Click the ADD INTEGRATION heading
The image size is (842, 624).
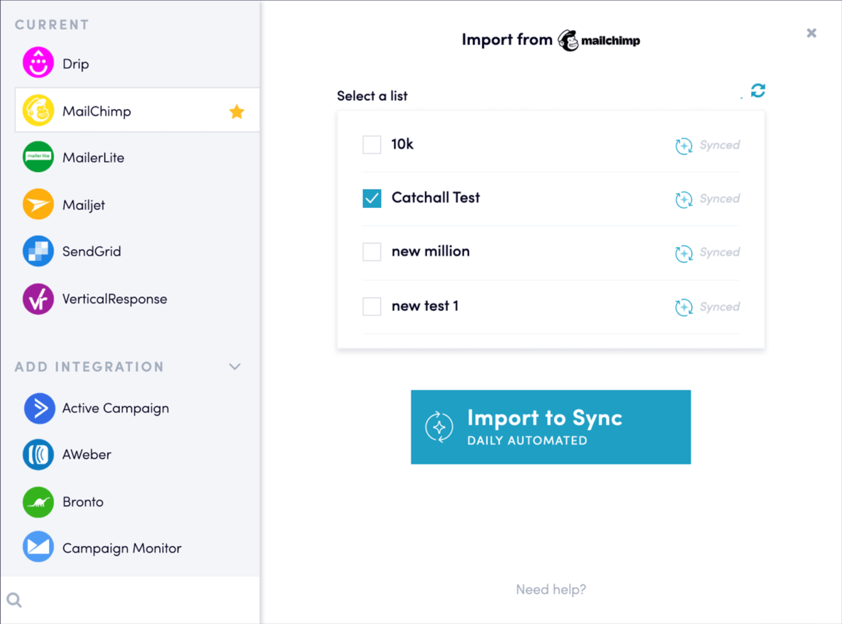tap(89, 366)
